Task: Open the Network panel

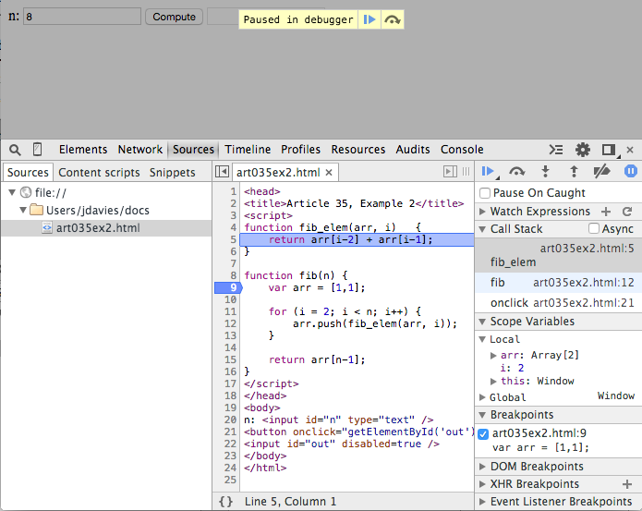Action: tap(140, 150)
